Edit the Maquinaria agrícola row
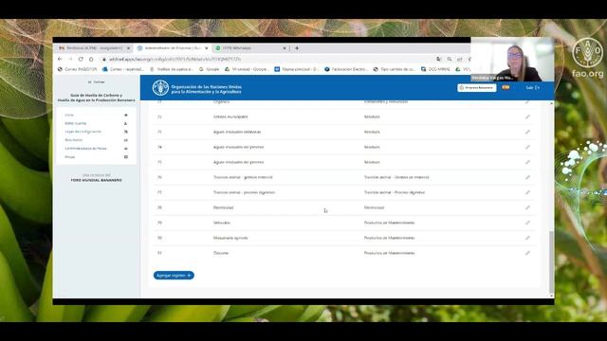The image size is (607, 341). point(527,238)
